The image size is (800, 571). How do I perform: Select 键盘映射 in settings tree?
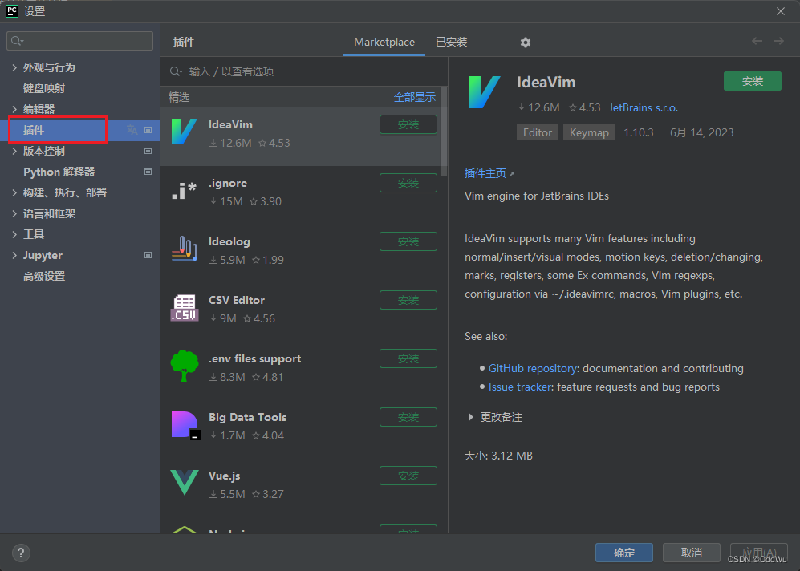pyautogui.click(x=44, y=88)
